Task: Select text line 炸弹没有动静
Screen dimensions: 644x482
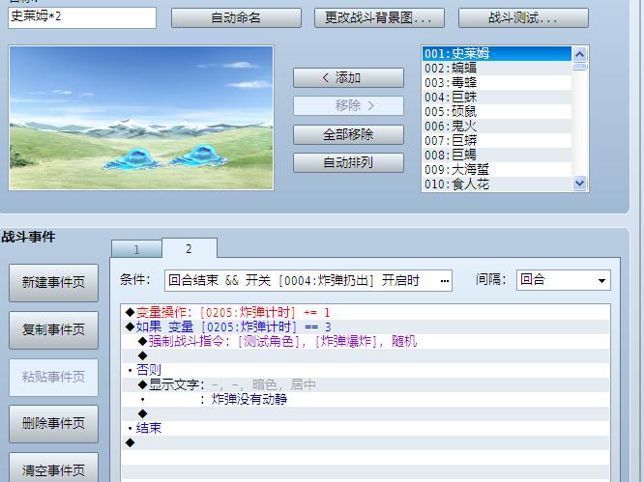Action: coord(366,399)
